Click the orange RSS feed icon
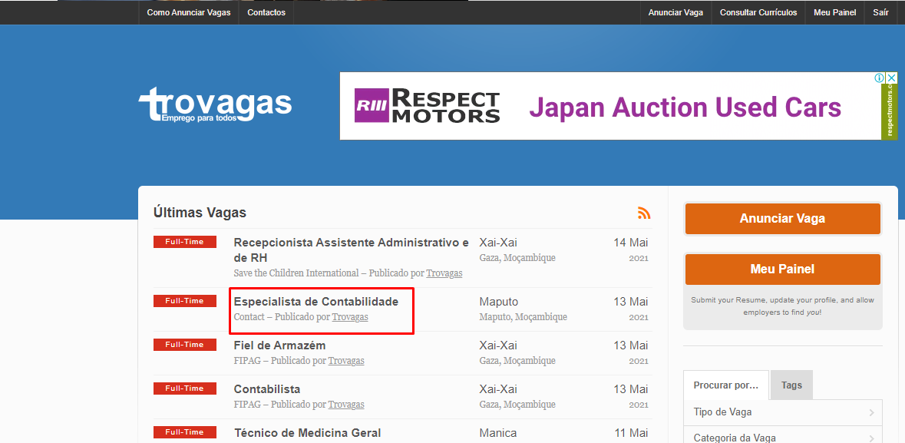Viewport: 905px width, 443px height. (x=643, y=213)
